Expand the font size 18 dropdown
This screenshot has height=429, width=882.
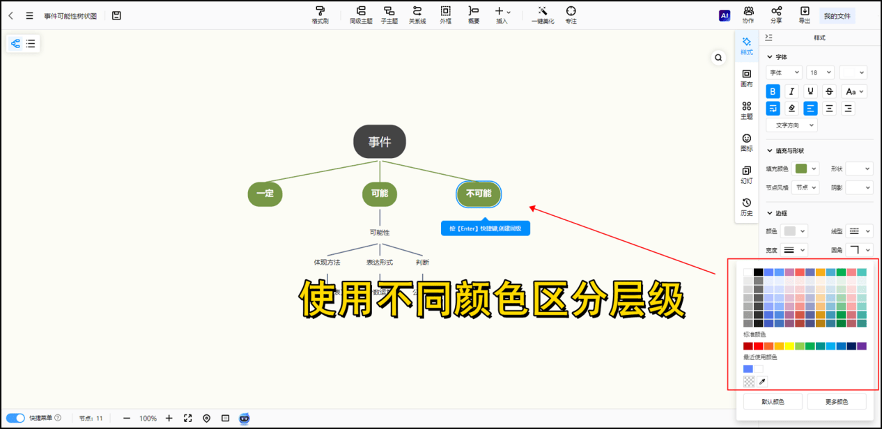point(820,72)
